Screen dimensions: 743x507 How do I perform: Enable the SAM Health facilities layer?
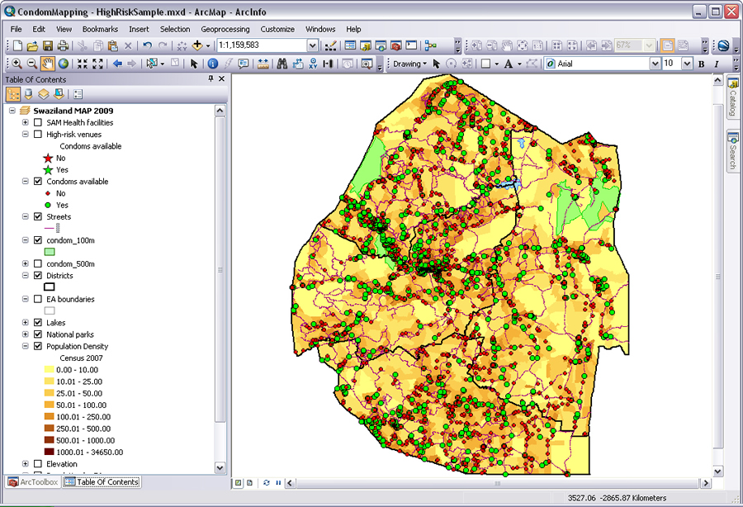pos(37,122)
